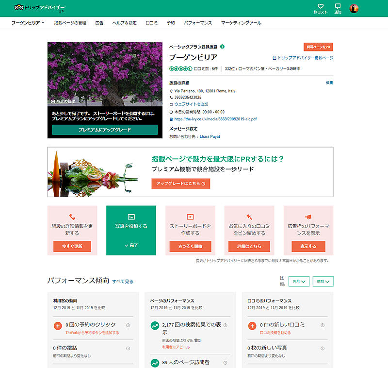388x368 pixels.
Task: Click help icon for 0回の予約のクリック
Action: pos(128,325)
